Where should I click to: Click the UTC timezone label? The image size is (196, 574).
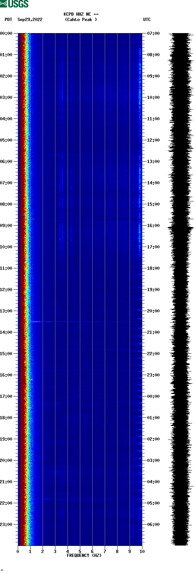point(147,20)
